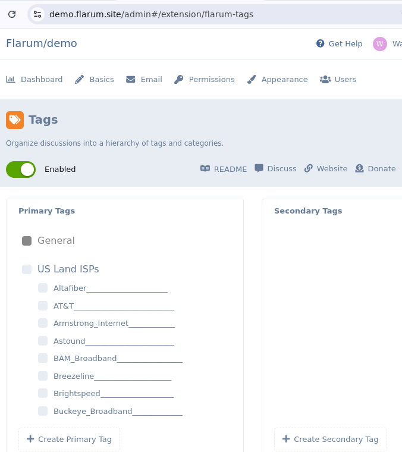Screen dimensions: 402x452
Task: Click the Appearance paintbrush icon
Action: coord(252,79)
